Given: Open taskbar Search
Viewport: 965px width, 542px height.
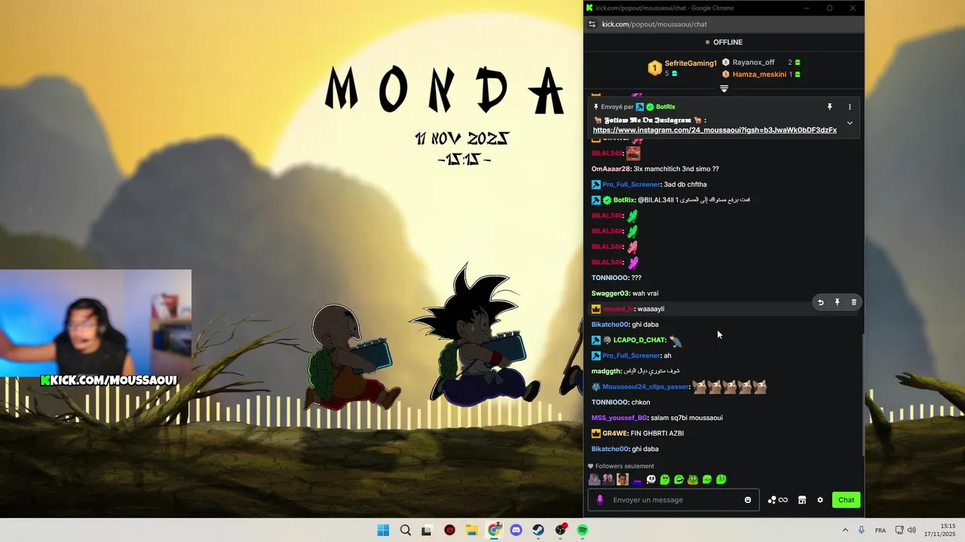Looking at the screenshot, I should point(406,530).
